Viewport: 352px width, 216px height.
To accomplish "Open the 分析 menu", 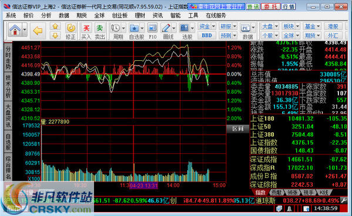I will pos(46,15).
